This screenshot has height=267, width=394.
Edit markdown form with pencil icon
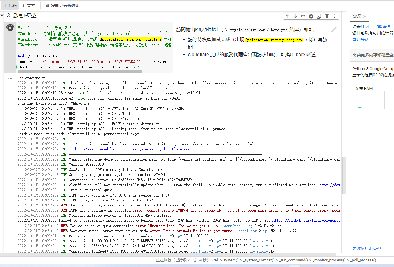click(x=334, y=29)
